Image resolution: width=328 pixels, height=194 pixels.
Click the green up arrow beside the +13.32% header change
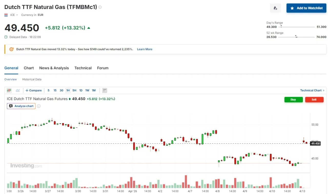coord(89,28)
